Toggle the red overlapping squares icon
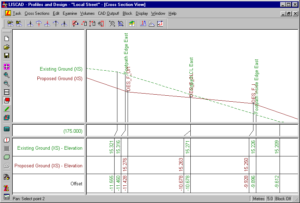 pos(7,101)
